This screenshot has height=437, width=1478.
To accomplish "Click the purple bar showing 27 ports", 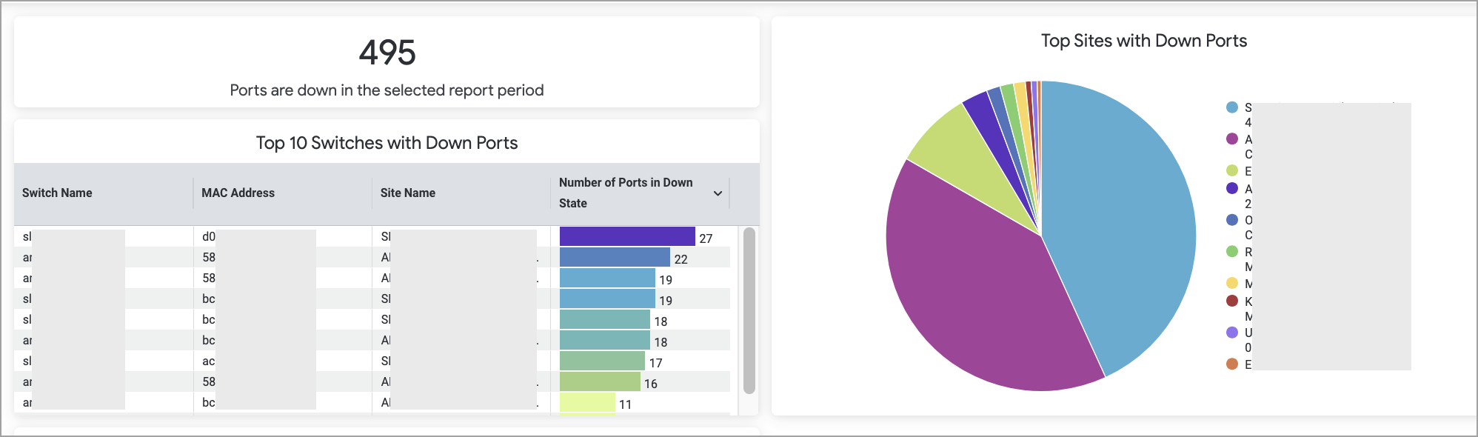I will pyautogui.click(x=626, y=236).
